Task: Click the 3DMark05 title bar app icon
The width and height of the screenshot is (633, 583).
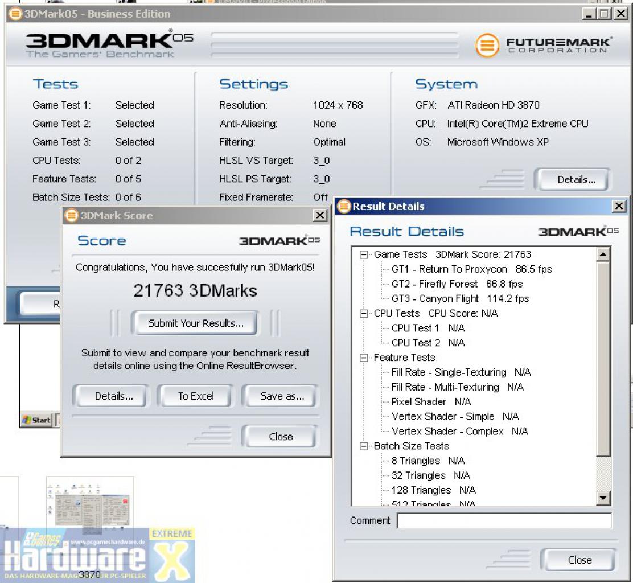Action: point(15,14)
